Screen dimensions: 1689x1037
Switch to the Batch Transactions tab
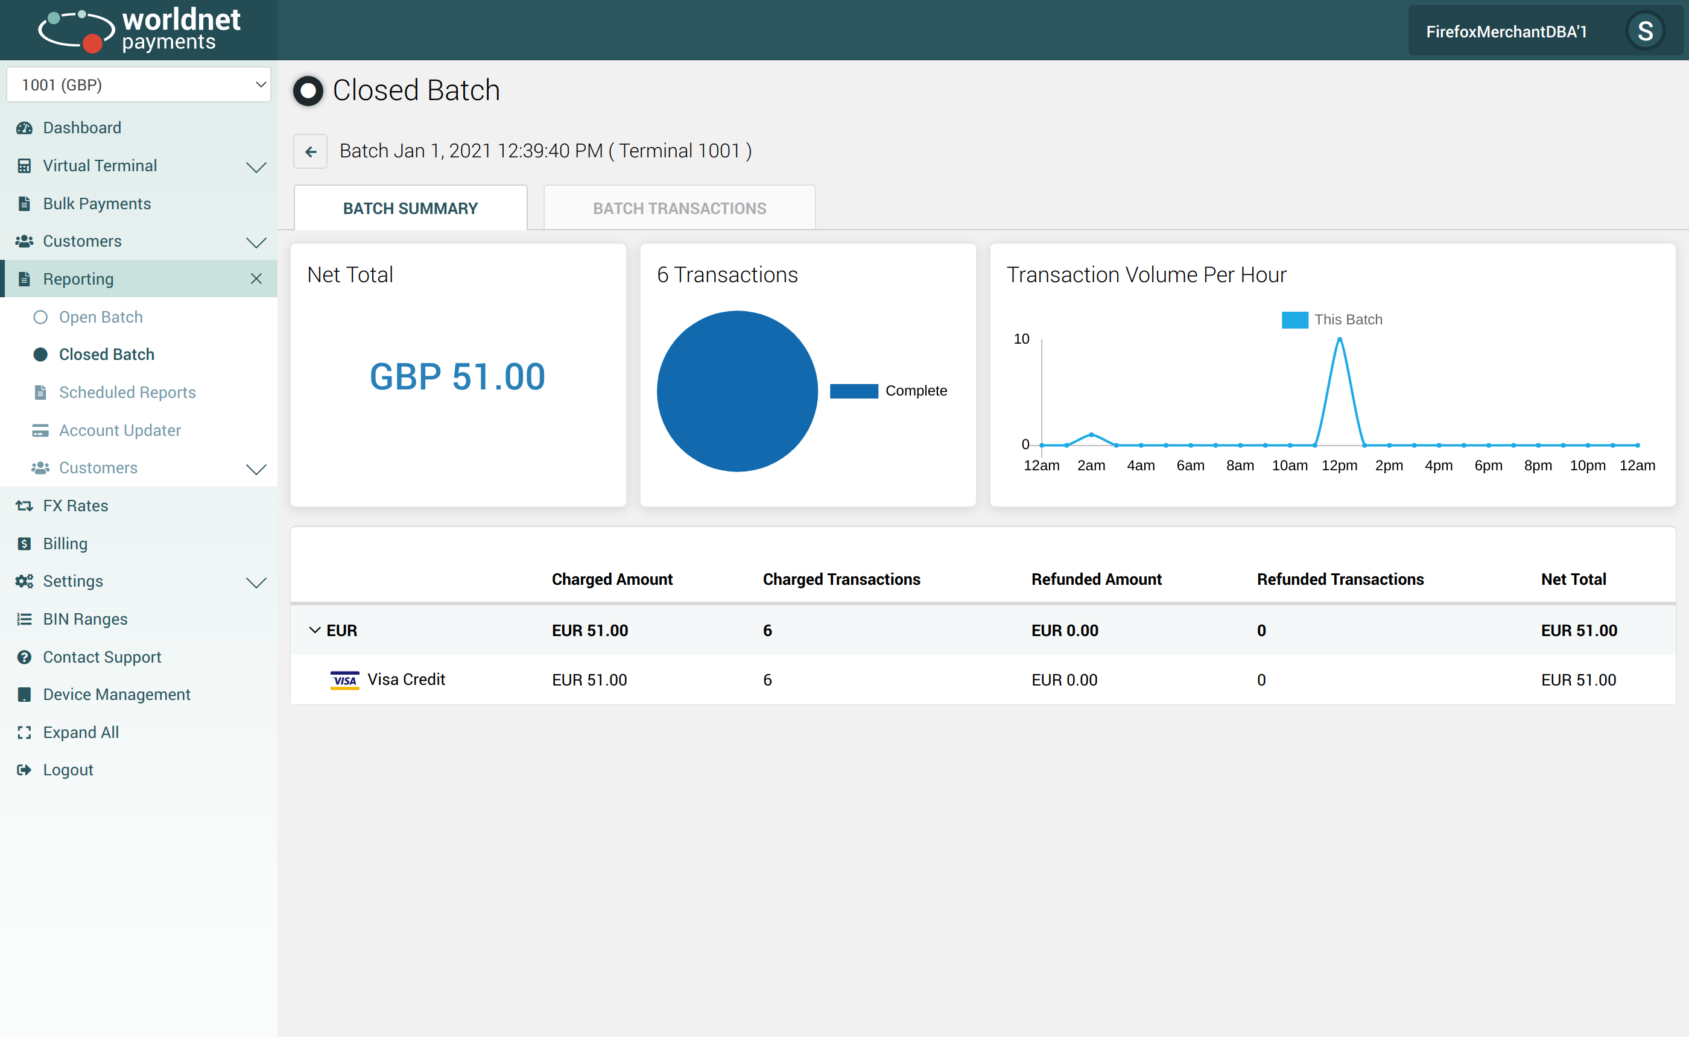point(679,209)
